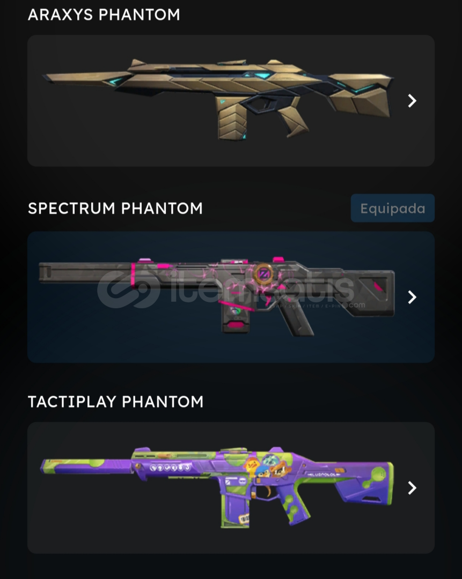
Task: Expand the Tactiplay Phantom chevron arrow
Action: click(x=412, y=488)
